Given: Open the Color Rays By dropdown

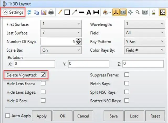Looking at the screenshot, I should [145, 50].
